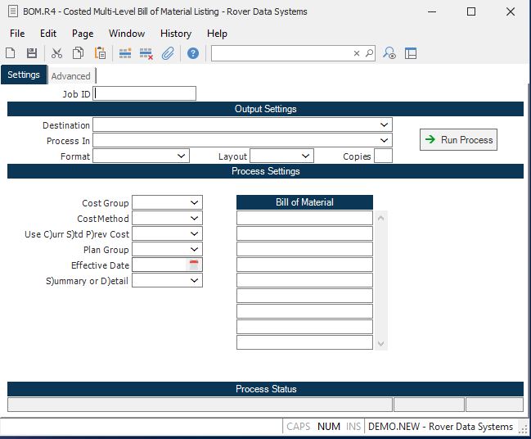Open the Summary or Detail dropdown
The width and height of the screenshot is (531, 439).
(x=195, y=280)
